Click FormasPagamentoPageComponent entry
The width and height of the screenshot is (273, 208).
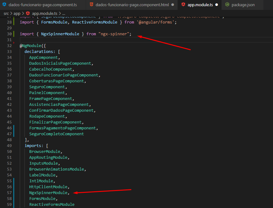(62, 128)
